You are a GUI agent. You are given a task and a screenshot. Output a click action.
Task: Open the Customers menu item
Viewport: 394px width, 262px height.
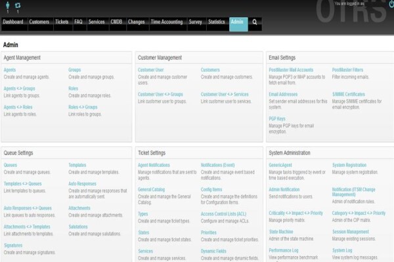(39, 22)
